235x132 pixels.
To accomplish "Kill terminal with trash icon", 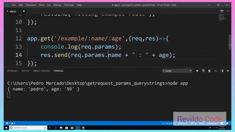I will tap(209, 71).
